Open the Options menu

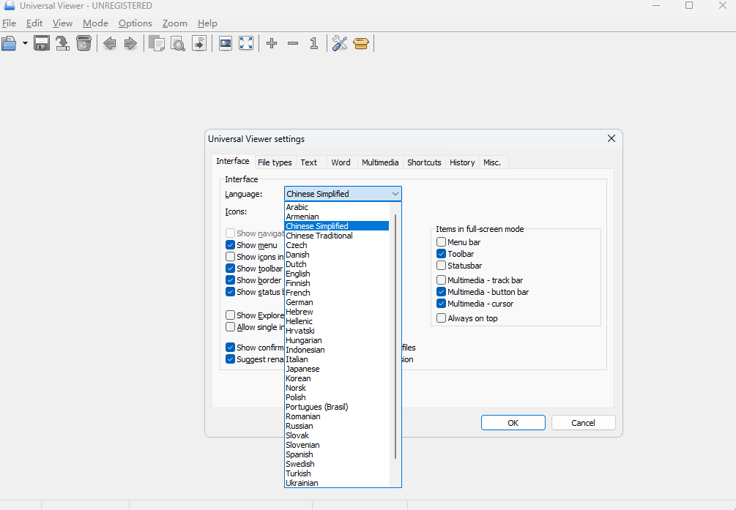coord(135,23)
